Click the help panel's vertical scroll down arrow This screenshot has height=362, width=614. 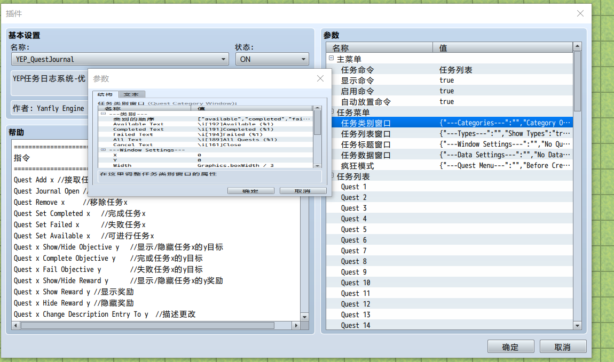tap(305, 317)
